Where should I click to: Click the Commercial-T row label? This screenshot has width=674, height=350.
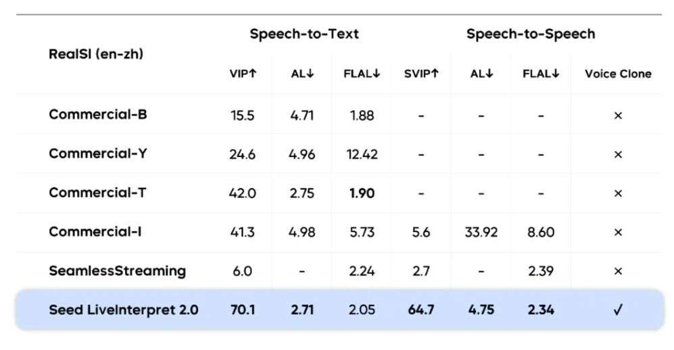[97, 193]
